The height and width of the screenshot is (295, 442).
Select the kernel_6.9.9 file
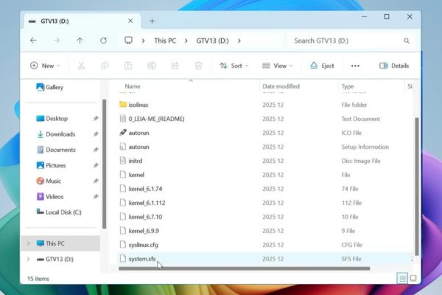265,231
